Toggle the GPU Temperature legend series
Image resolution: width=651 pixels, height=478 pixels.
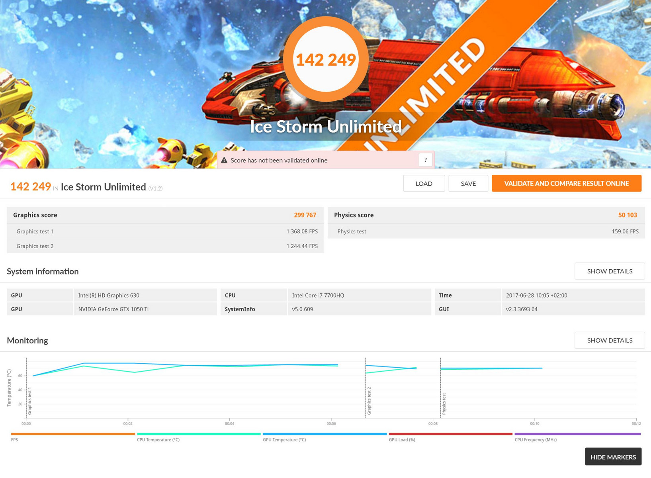tap(325, 437)
